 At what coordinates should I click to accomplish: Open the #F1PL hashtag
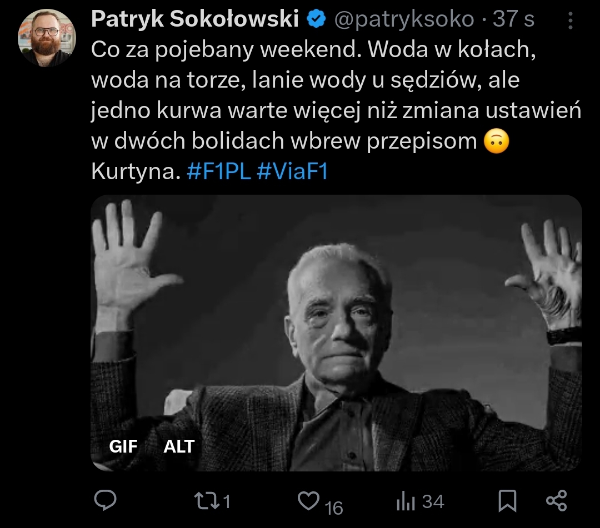click(219, 171)
